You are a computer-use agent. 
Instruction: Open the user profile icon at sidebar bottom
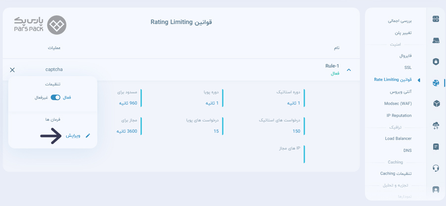point(436,190)
